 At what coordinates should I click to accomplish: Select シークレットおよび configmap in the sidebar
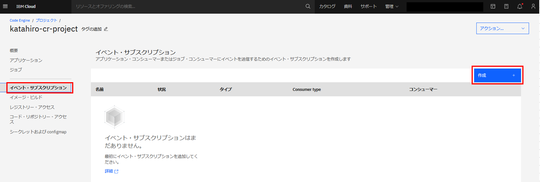click(38, 132)
